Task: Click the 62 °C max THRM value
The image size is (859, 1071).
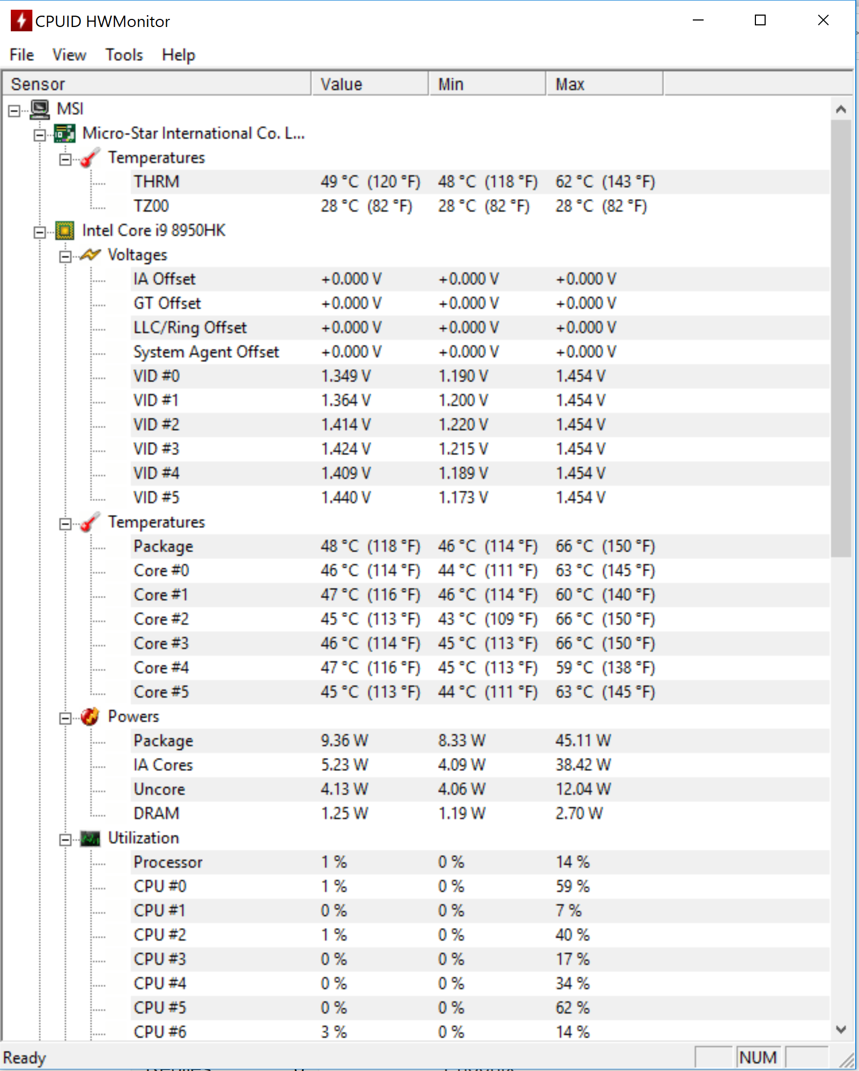Action: point(605,182)
